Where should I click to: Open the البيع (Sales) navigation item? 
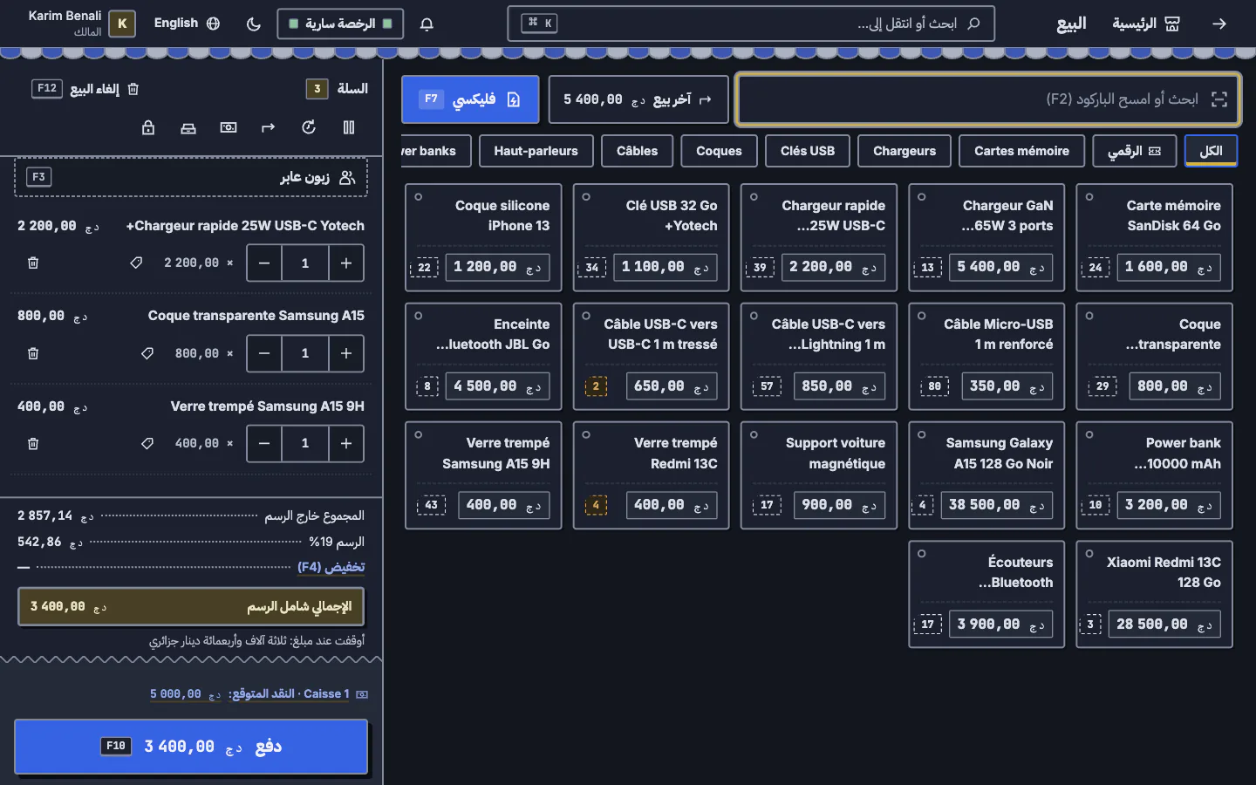click(x=1071, y=24)
